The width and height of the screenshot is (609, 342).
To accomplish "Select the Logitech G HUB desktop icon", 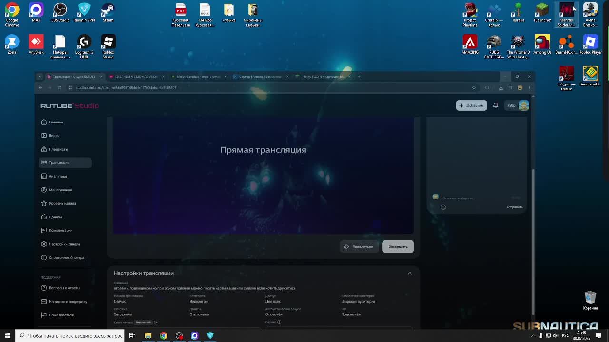I will point(84,47).
